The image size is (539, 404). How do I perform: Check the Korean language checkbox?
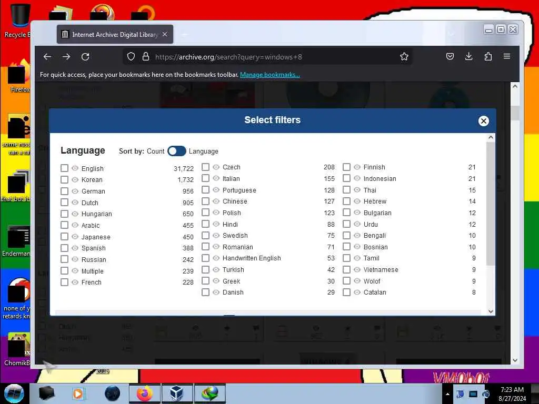[64, 180]
